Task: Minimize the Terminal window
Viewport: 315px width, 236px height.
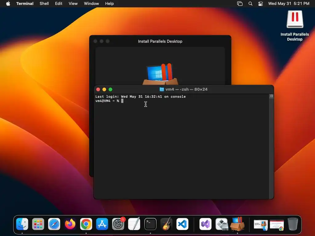Action: 104,89
